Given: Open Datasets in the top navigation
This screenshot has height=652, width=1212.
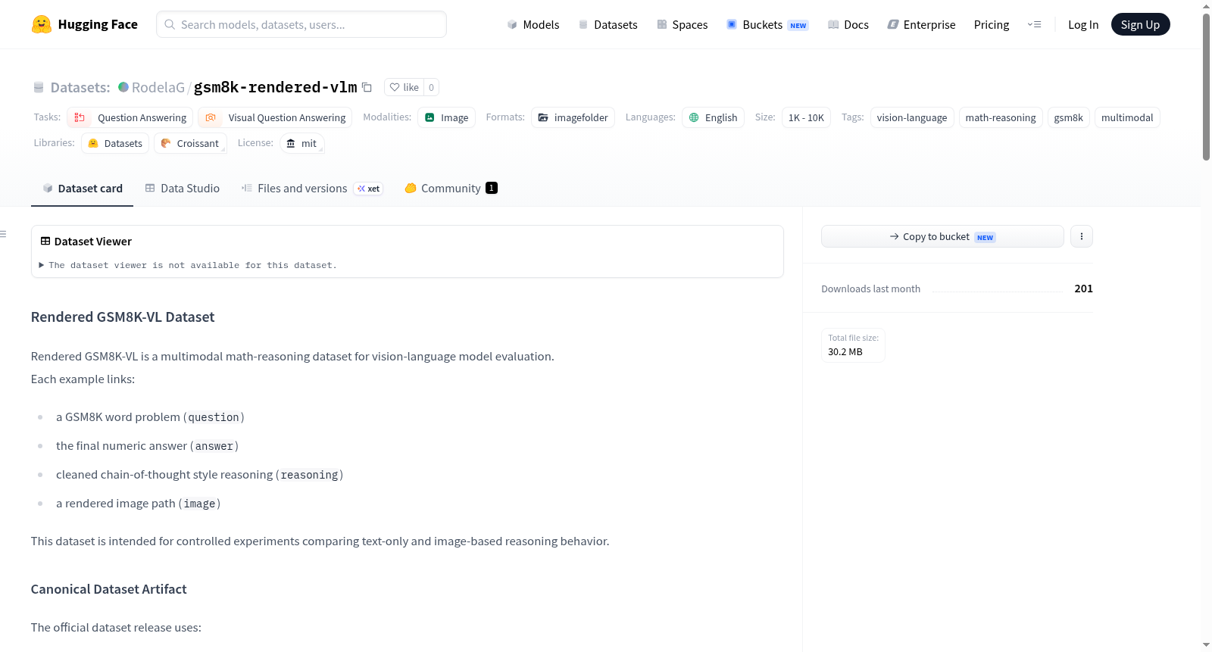Looking at the screenshot, I should click(x=608, y=24).
